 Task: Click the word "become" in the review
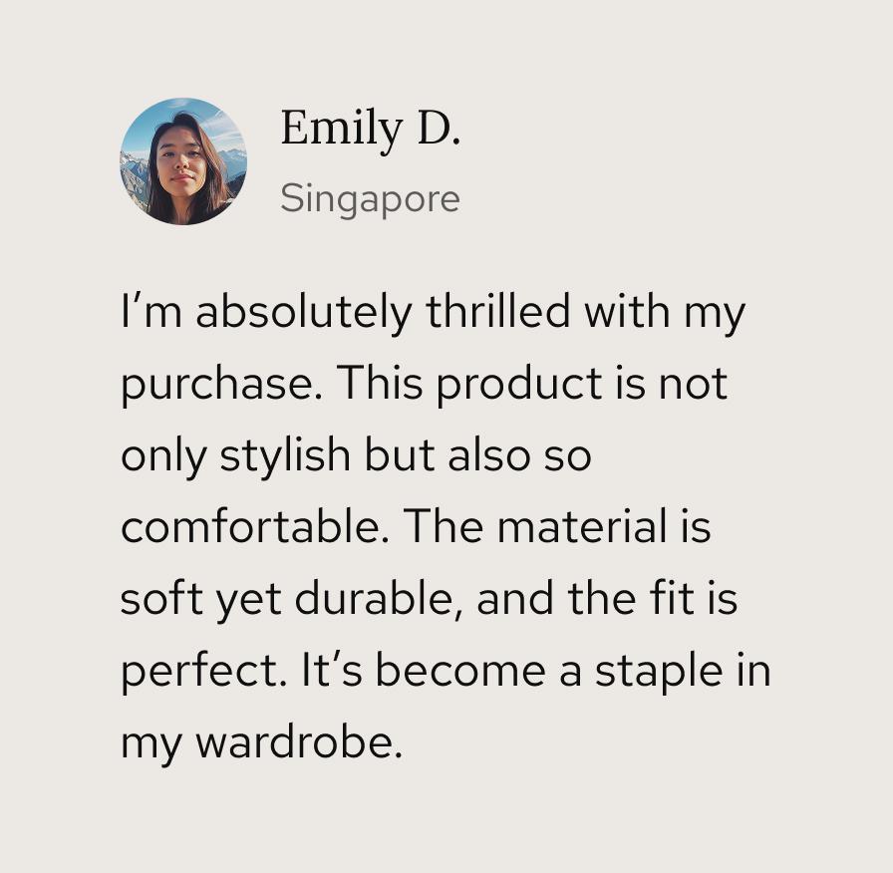(460, 672)
